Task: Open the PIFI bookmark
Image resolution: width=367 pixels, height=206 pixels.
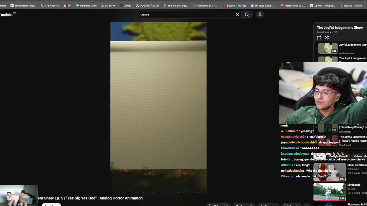Action: click(68, 5)
